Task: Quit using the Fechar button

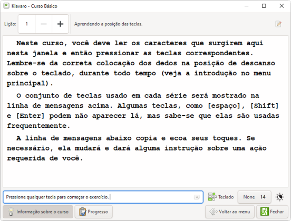Action: pos(272,212)
